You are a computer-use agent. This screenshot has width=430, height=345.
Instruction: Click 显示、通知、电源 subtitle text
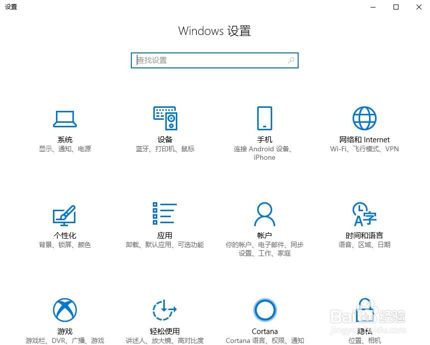click(x=64, y=149)
